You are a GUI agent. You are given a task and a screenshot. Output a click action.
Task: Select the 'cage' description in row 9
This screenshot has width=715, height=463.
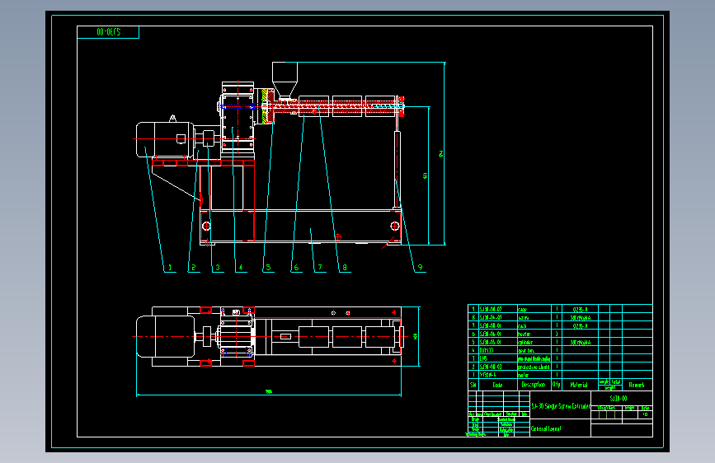click(523, 310)
